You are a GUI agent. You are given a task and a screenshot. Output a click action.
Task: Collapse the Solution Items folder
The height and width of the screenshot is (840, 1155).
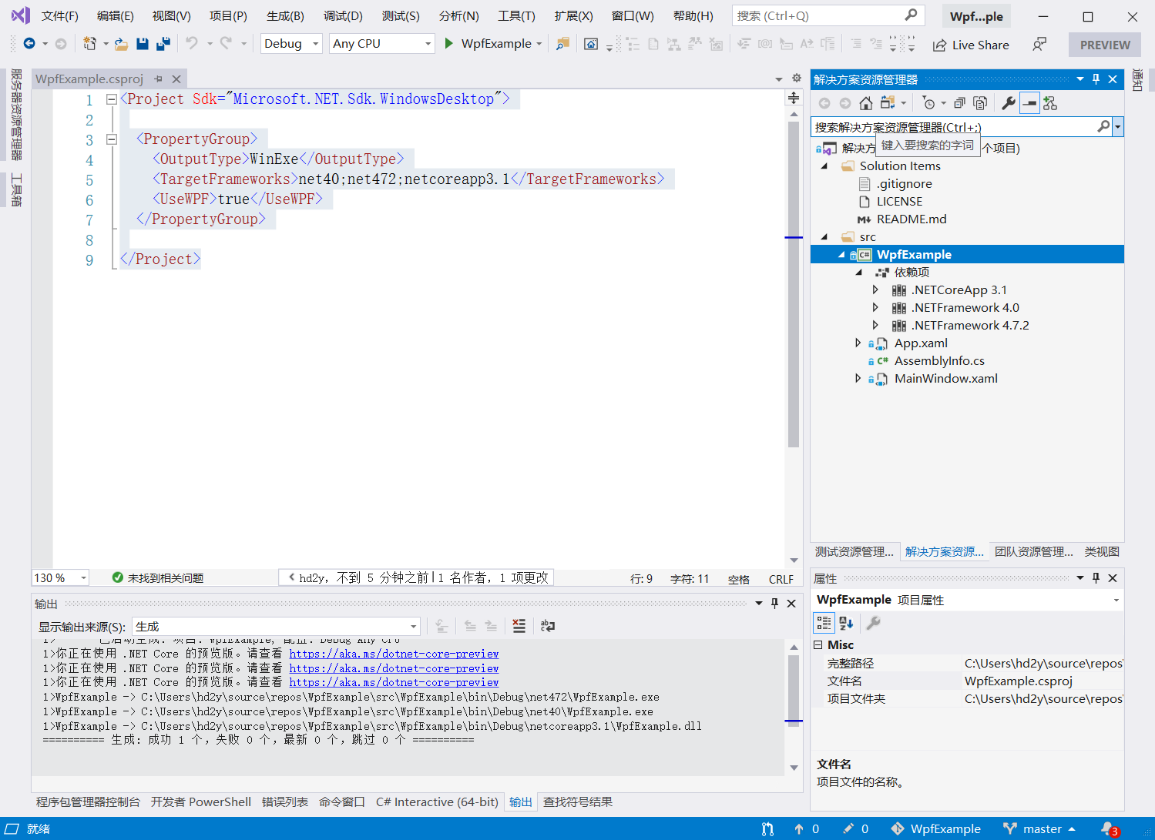click(824, 166)
